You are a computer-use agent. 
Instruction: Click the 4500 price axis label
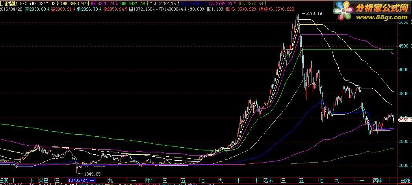(x=405, y=46)
